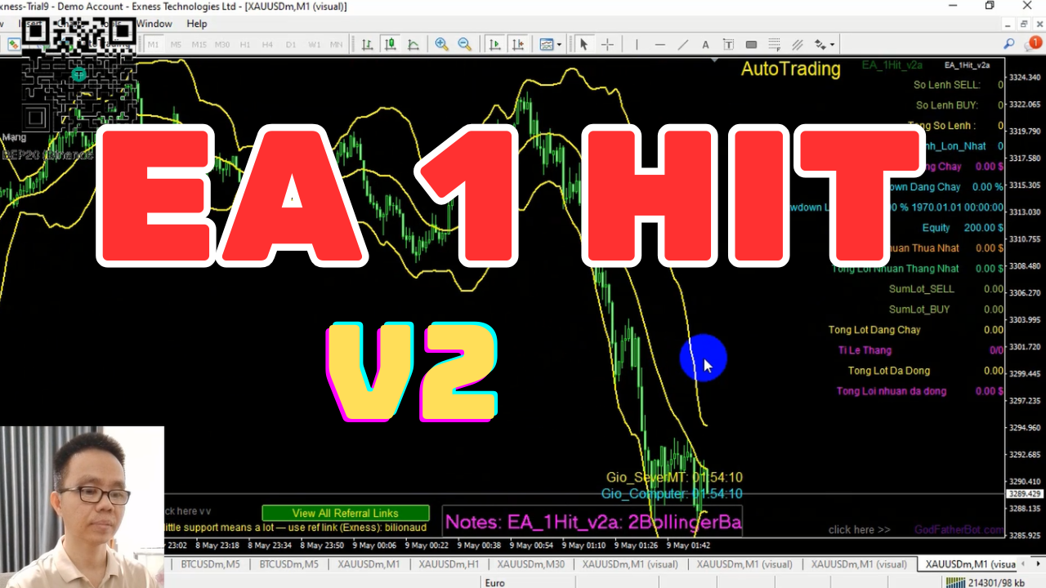Open the search magnifier icon
Image resolution: width=1046 pixels, height=588 pixels.
coord(1009,44)
